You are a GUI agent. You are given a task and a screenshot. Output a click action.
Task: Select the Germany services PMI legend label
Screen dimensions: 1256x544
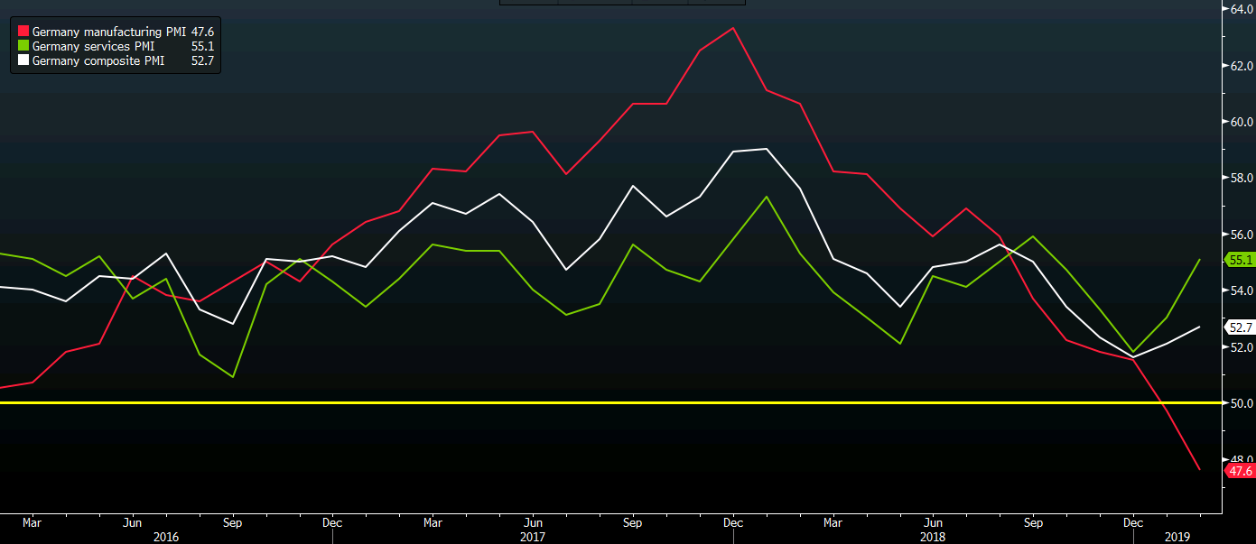92,46
